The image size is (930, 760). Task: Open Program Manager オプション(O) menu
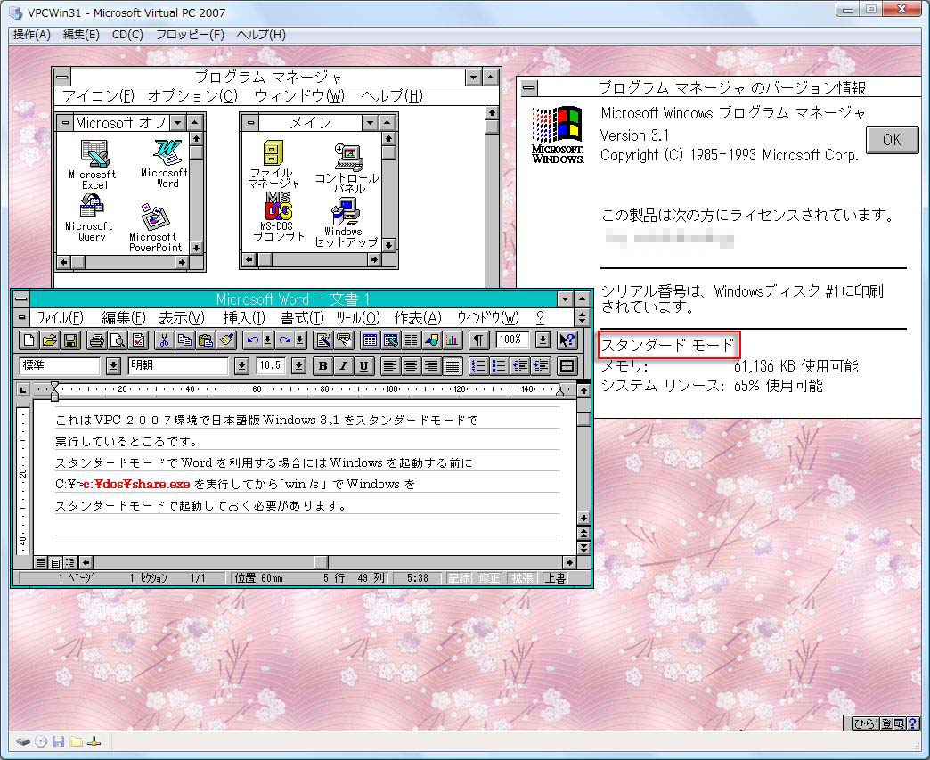pos(192,95)
